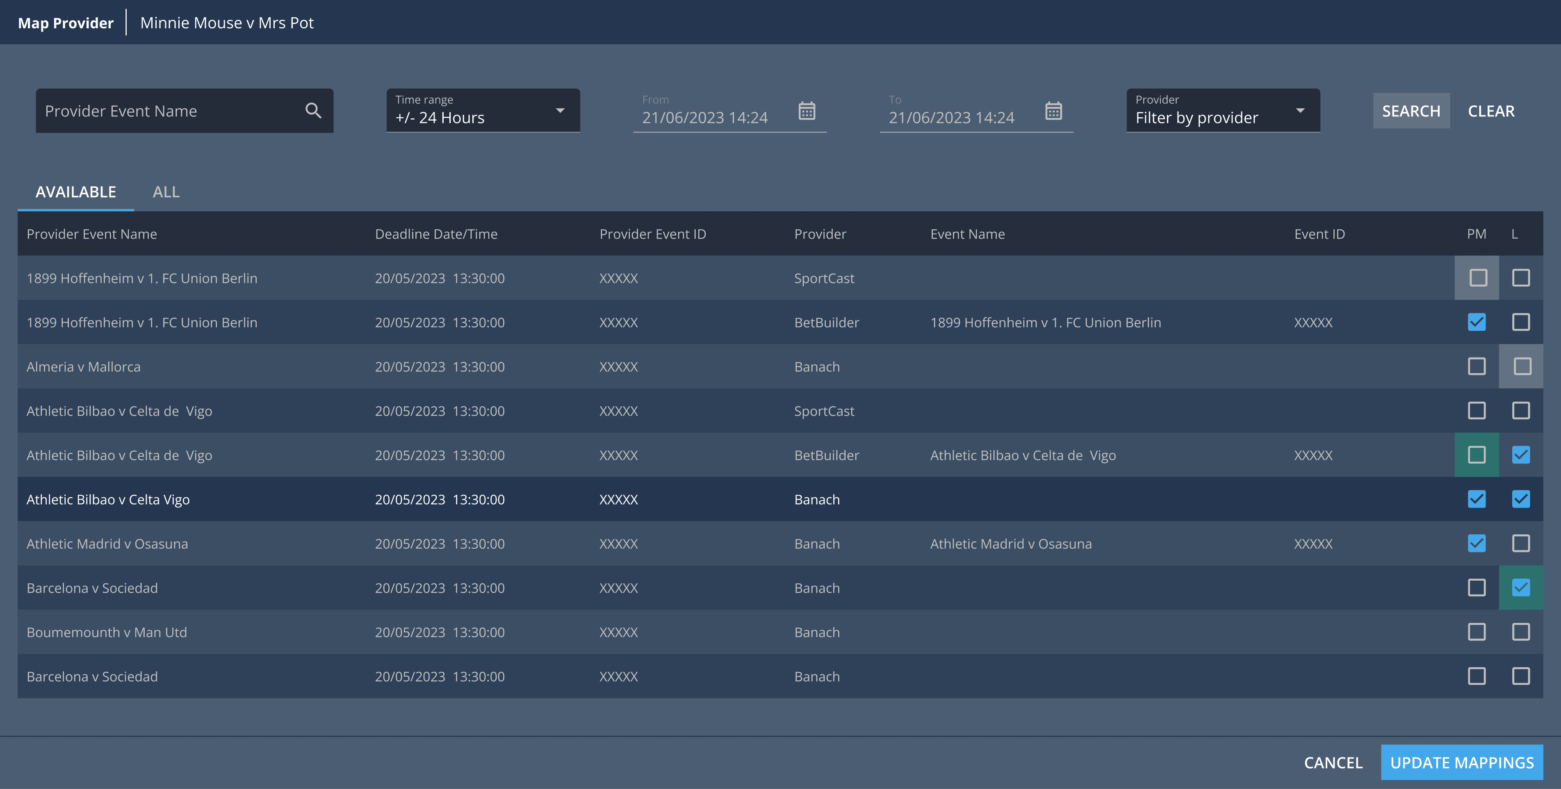This screenshot has height=789, width=1561.
Task: Click CANCEL at the bottom
Action: 1333,762
